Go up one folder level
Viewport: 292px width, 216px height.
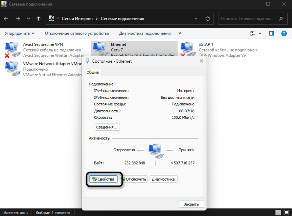point(39,19)
